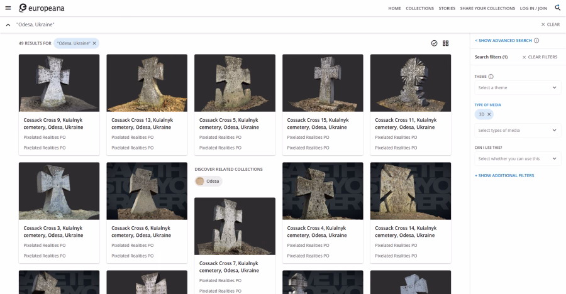566x294 pixels.
Task: Click the Cossack Cross 5 title text
Action: pos(229,123)
